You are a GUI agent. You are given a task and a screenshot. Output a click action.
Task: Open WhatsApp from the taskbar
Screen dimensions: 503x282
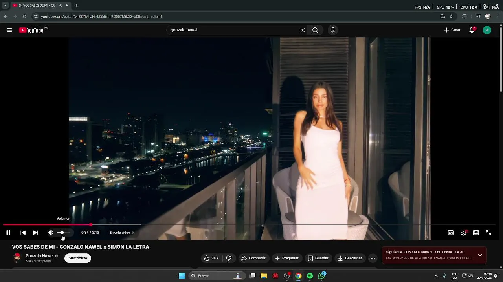[x=322, y=276]
